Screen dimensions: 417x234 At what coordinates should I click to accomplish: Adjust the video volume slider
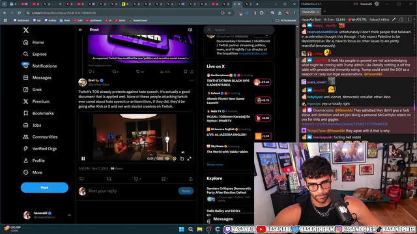click(167, 141)
